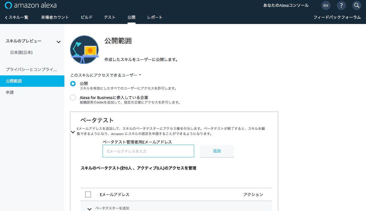Screen dimensions: 366x211
Task: Go back to スキル一覧
Action: 17,17
